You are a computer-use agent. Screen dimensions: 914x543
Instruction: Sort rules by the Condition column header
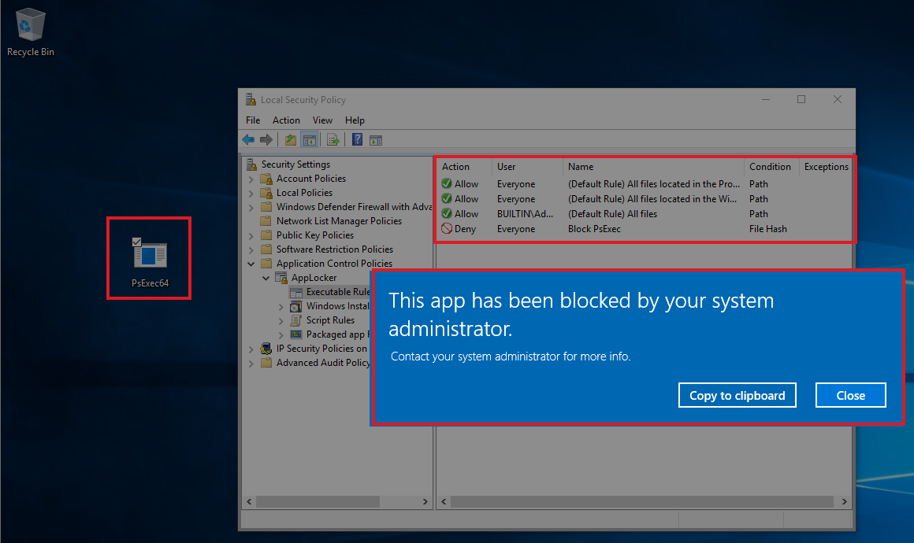(771, 167)
